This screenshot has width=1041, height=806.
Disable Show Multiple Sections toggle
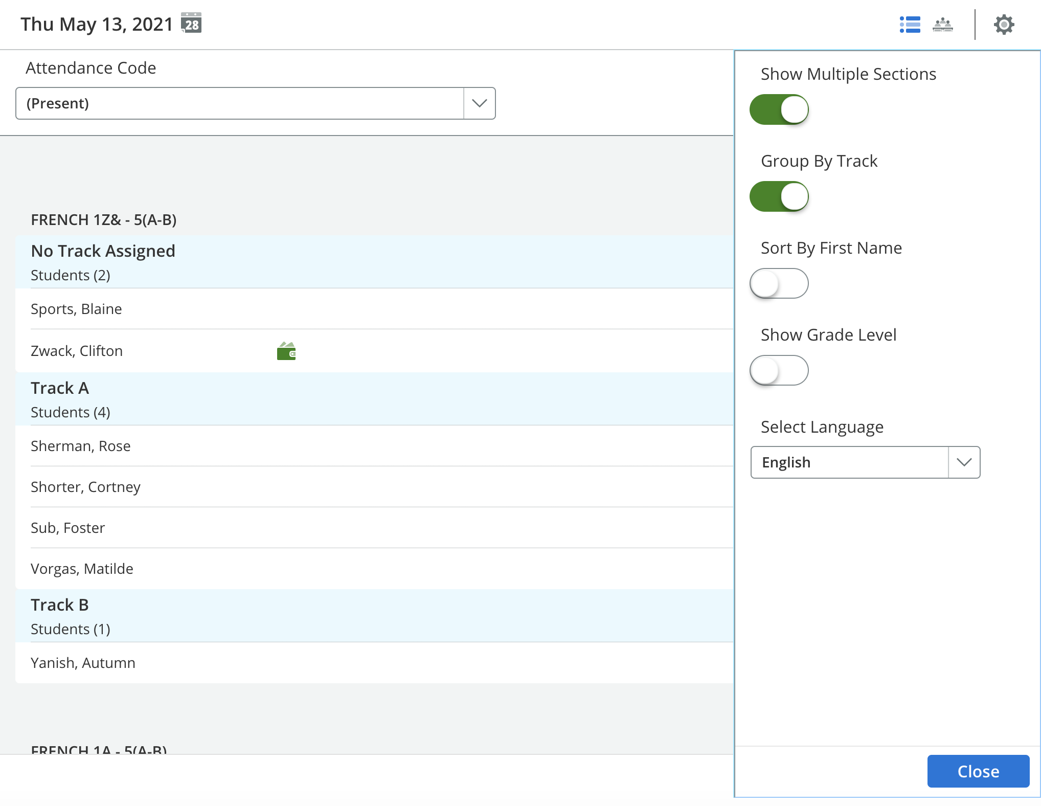point(779,109)
